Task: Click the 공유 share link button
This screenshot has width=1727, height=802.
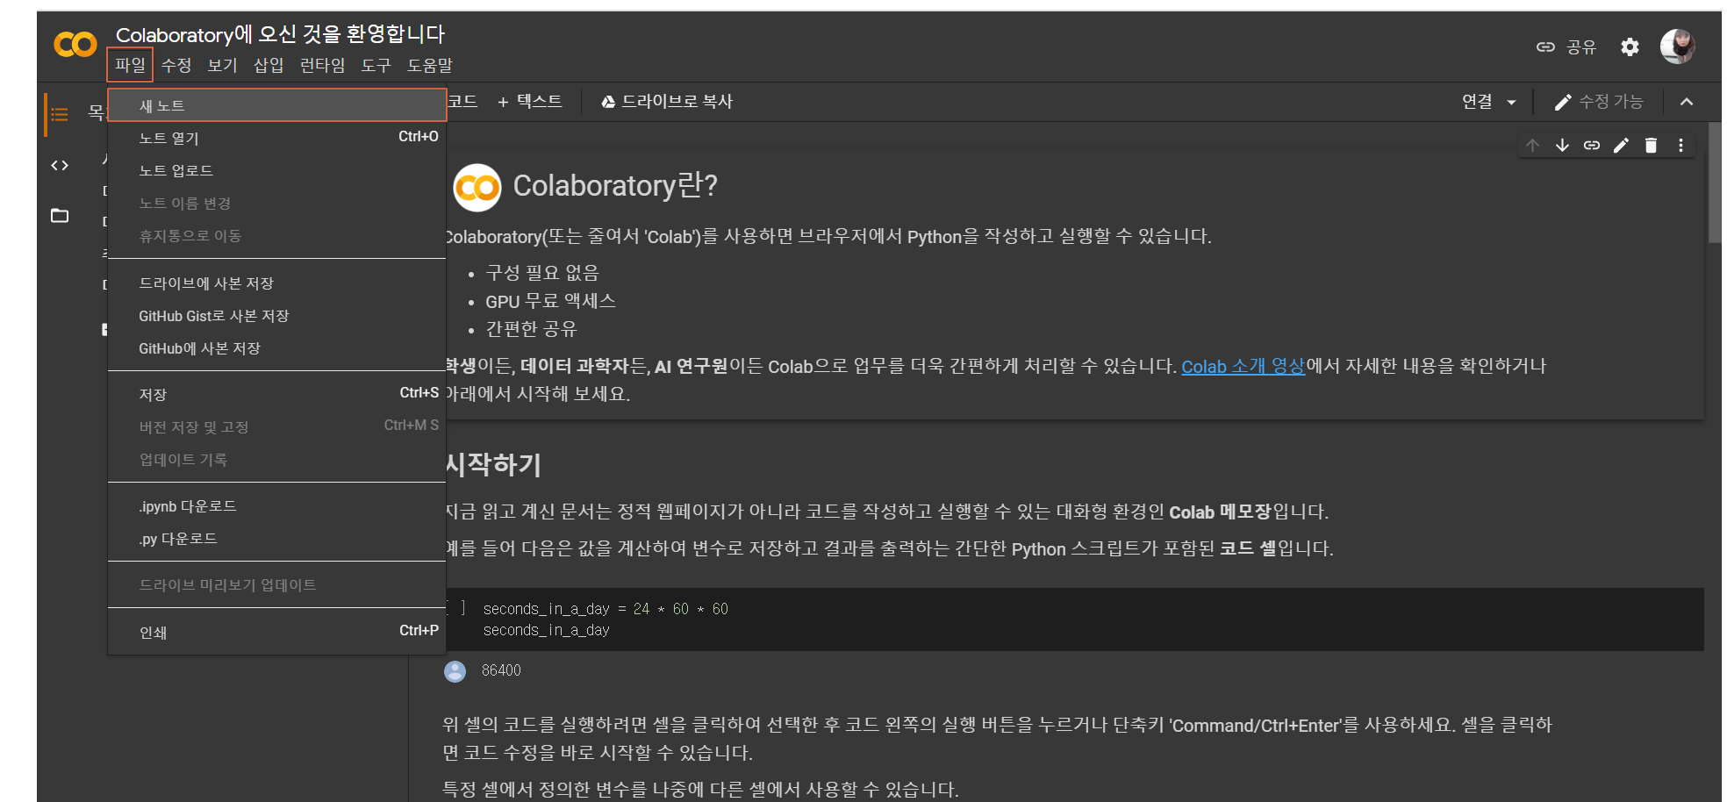Action: coord(1566,47)
